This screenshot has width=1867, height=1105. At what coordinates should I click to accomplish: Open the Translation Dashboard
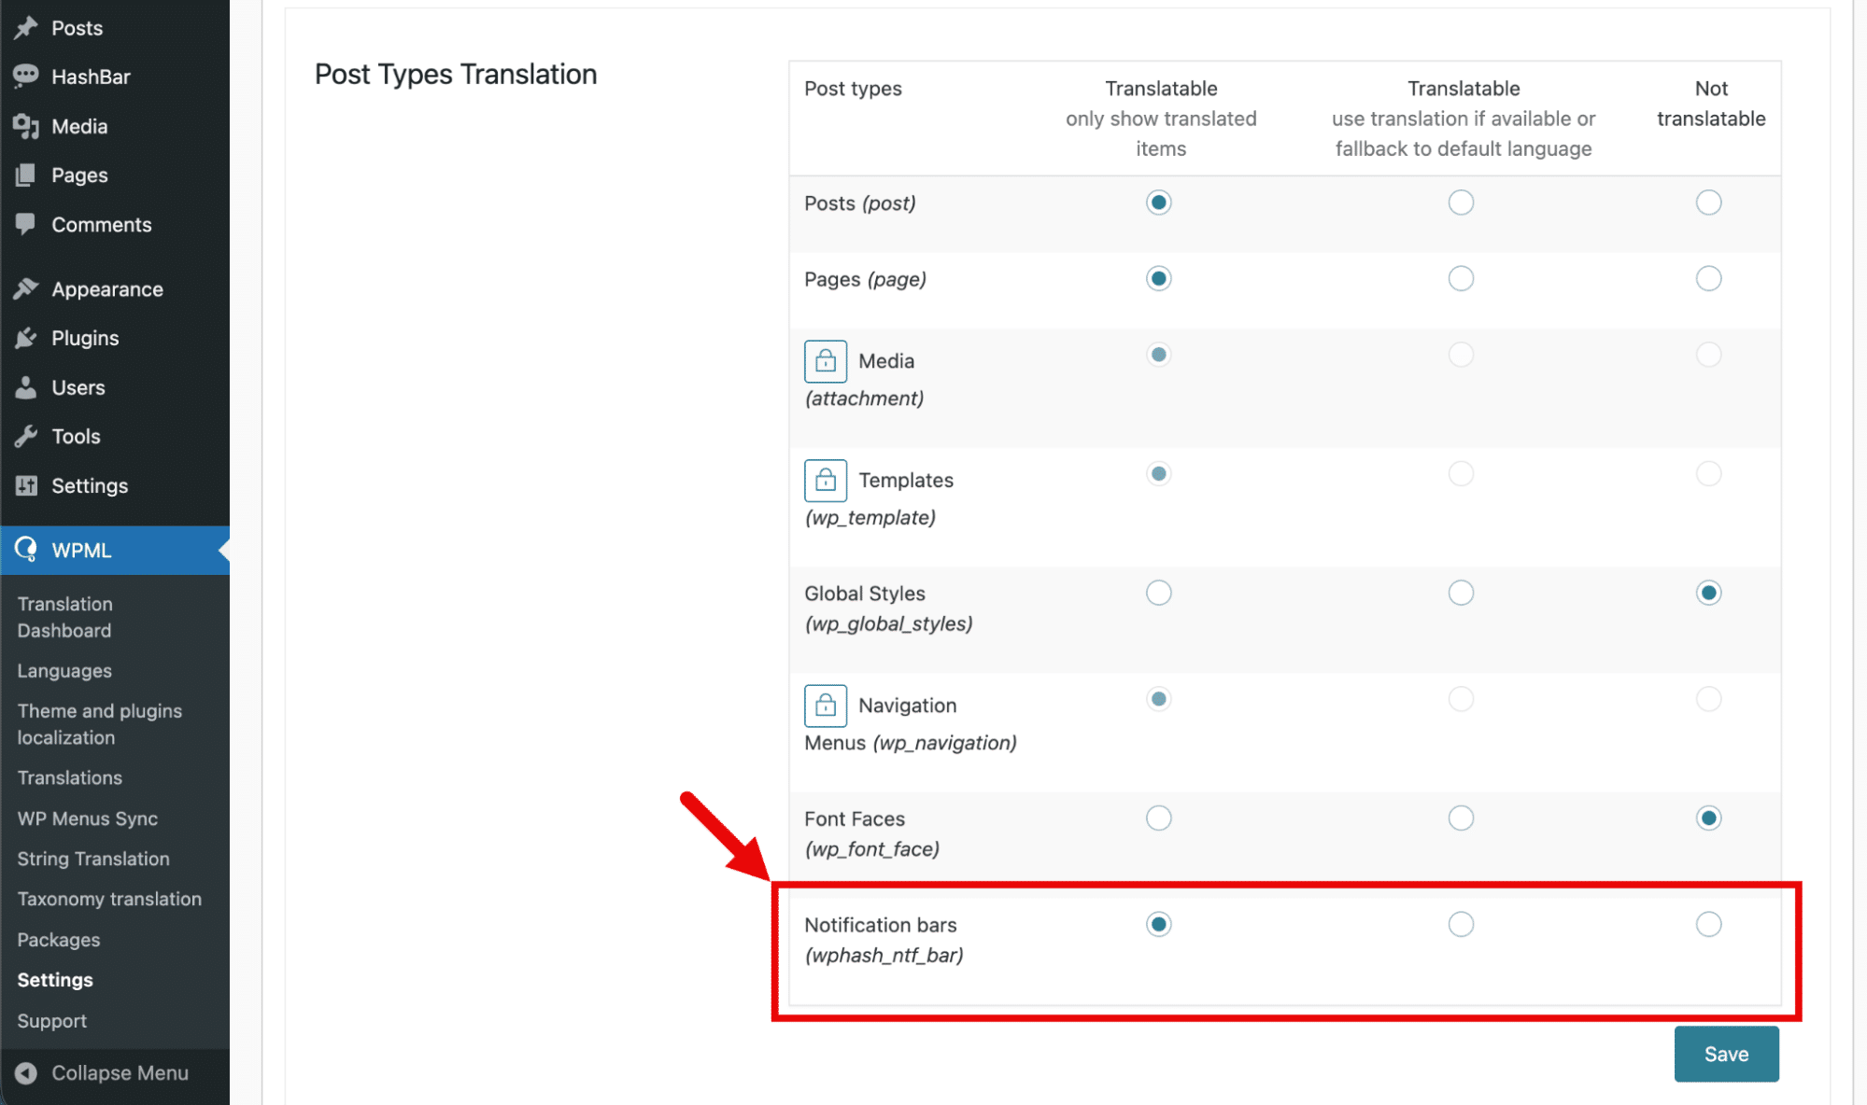point(65,616)
